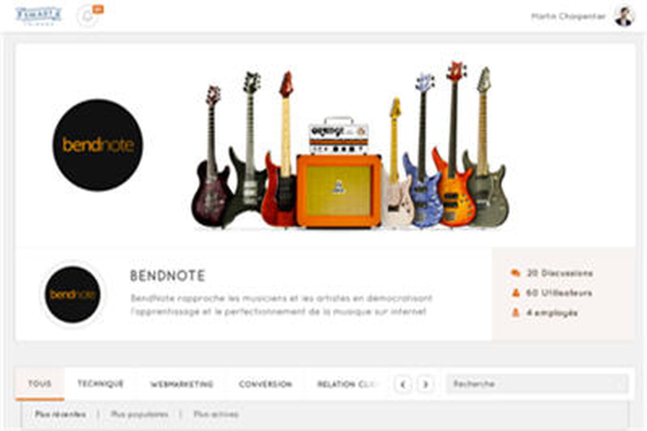Sort by Plus récentes

pos(60,414)
